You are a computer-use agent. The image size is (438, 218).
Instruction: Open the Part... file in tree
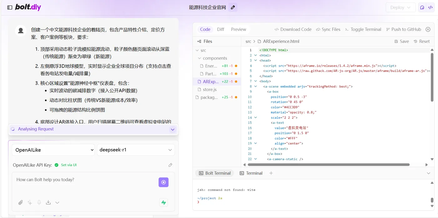pos(217,74)
